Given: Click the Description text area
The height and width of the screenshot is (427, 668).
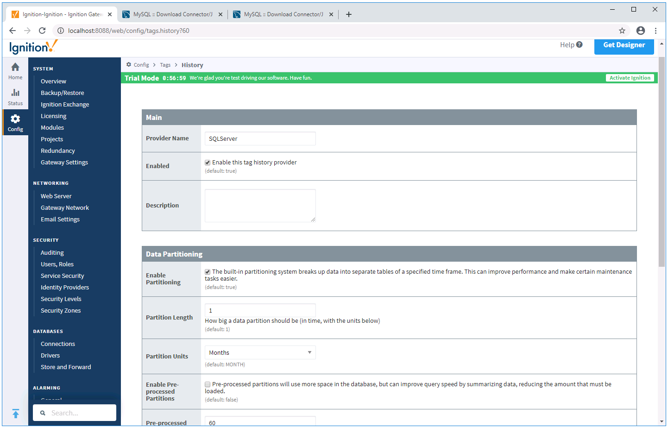Looking at the screenshot, I should [260, 206].
